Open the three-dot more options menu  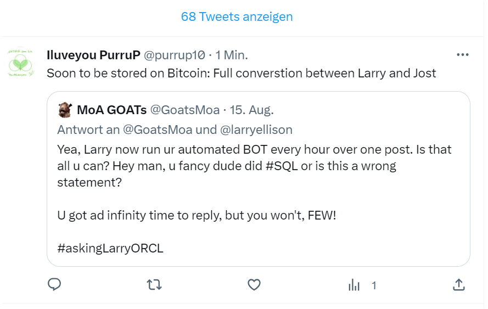[463, 55]
